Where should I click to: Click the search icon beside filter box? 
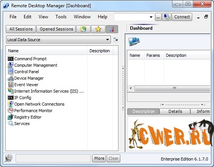point(8,158)
